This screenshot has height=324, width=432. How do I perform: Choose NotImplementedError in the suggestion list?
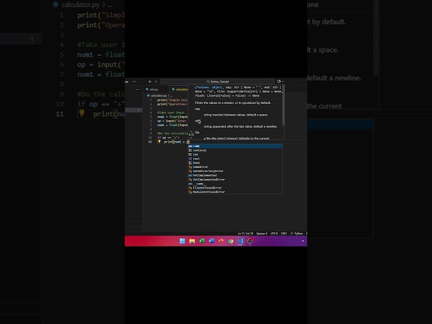[x=236, y=180]
